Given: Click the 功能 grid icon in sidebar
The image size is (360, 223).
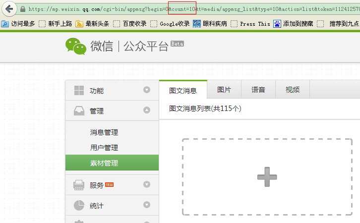Looking at the screenshot, I should coord(79,90).
